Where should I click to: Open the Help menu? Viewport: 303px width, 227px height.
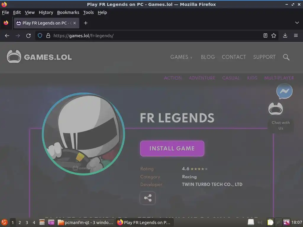coord(102,12)
